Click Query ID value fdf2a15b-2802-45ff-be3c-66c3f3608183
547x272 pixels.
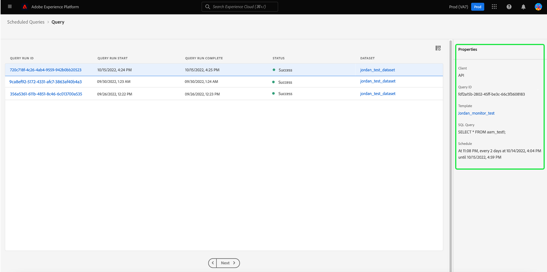pos(491,94)
